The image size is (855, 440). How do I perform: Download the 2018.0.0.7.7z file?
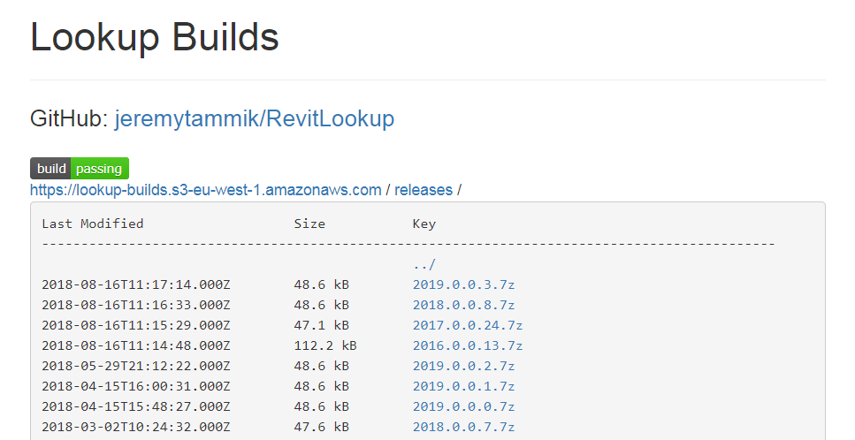(463, 427)
